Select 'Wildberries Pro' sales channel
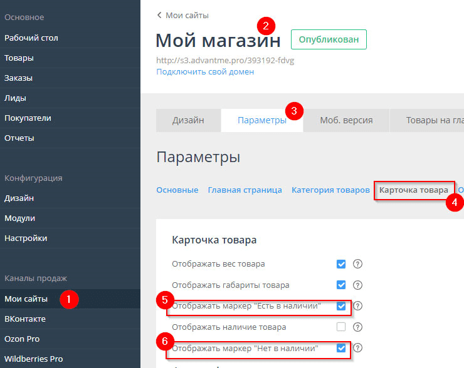Viewport: 464px width, 368px height. click(34, 359)
